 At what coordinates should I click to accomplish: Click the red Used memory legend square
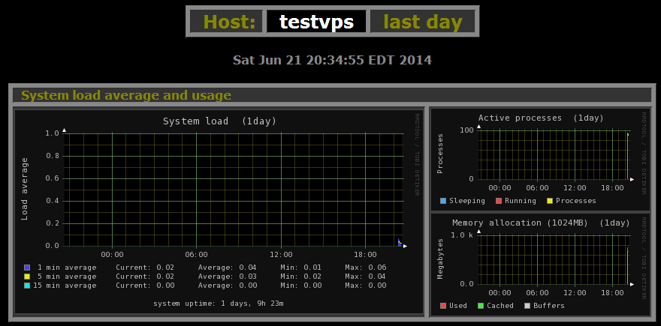tap(443, 306)
